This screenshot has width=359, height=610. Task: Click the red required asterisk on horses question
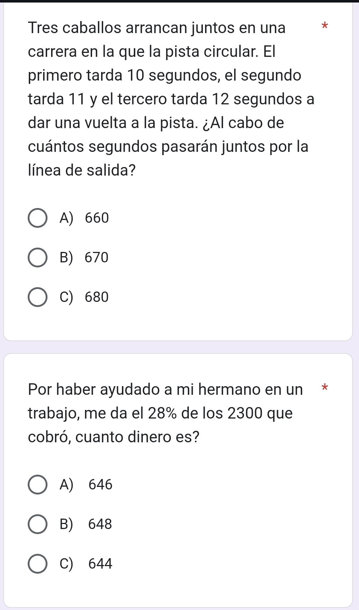(325, 26)
